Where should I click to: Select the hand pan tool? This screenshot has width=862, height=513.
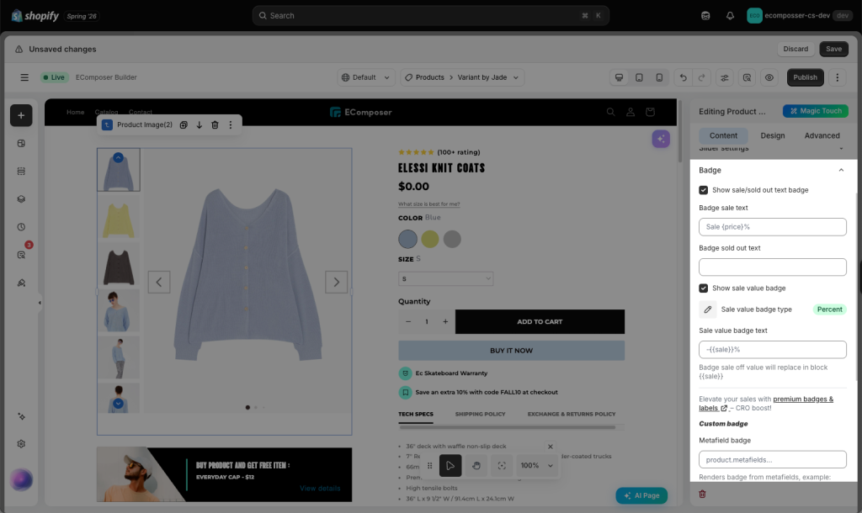point(476,466)
